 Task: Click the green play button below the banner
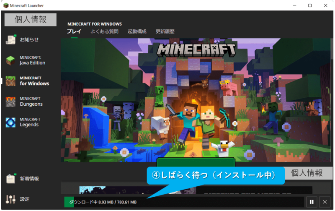(196, 162)
